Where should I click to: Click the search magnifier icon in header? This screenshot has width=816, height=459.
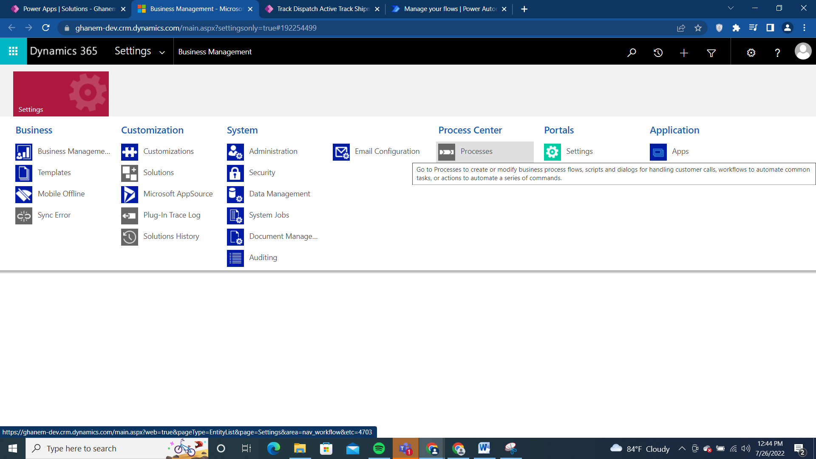[632, 52]
